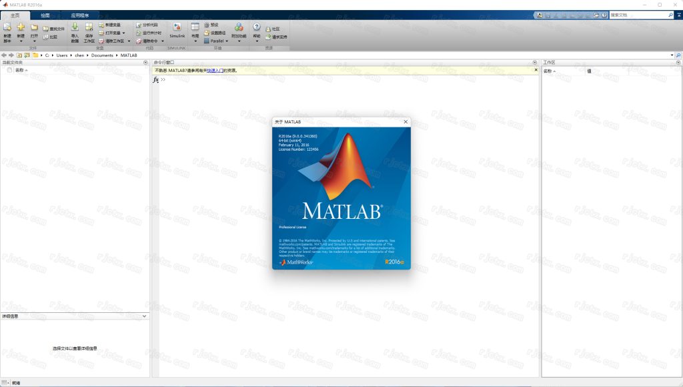The image size is (683, 387).
Task: Launch Simulink from the toolstrip
Action: 177,30
